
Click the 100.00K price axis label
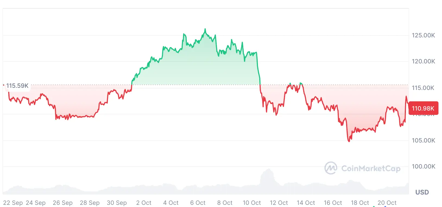(x=423, y=166)
